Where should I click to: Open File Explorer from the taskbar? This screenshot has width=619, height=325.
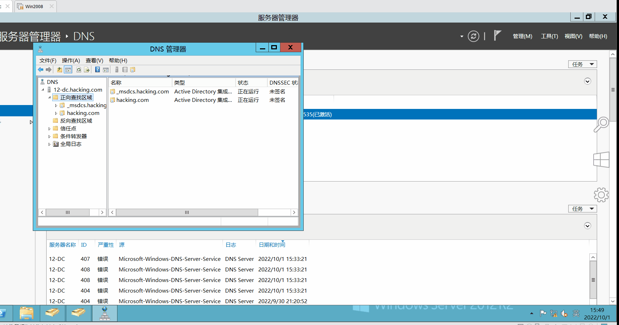26,313
